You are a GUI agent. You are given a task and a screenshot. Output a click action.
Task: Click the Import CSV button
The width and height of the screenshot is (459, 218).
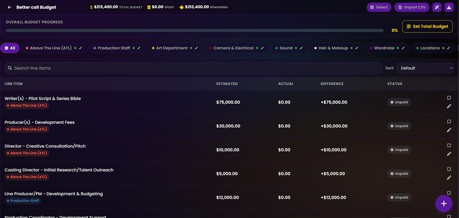coord(412,7)
